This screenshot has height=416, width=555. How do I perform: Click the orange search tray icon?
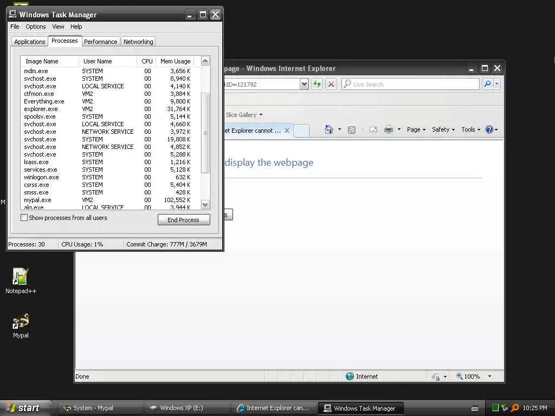[x=515, y=408]
